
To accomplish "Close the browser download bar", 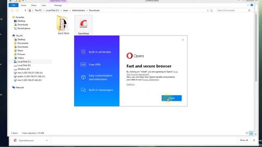I will (254, 140).
